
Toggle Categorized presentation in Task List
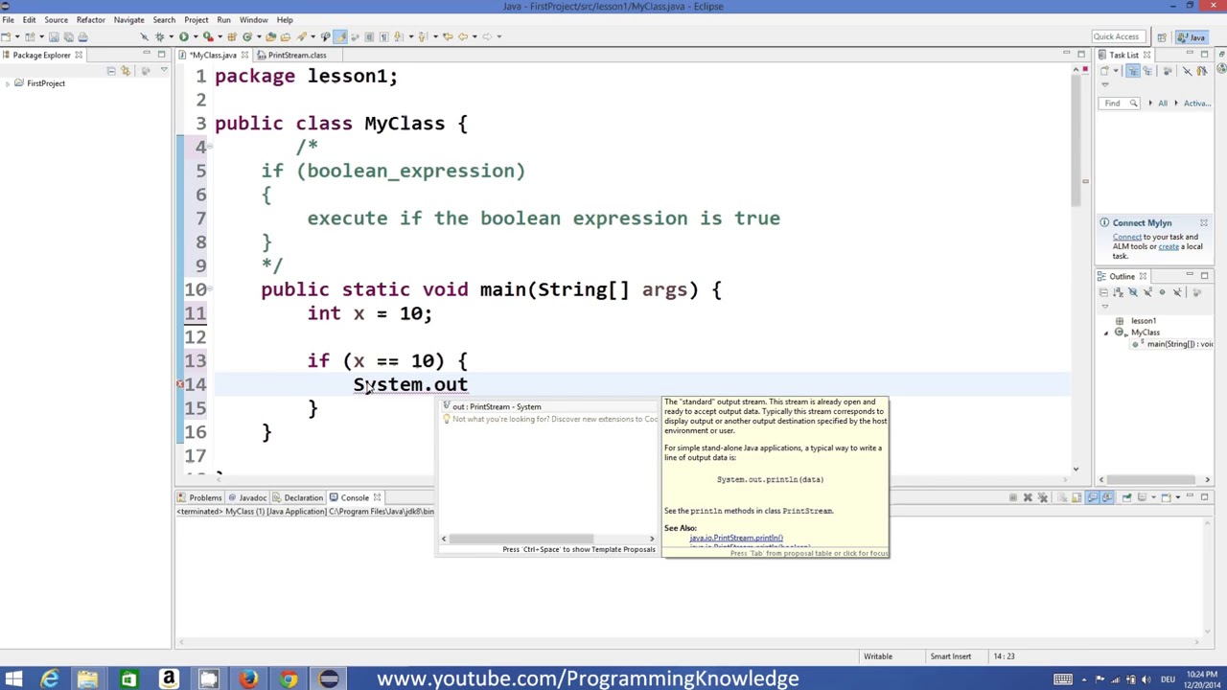(1133, 71)
